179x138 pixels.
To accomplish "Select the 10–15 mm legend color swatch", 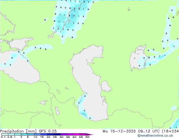I will pyautogui.click(x=37, y=134).
